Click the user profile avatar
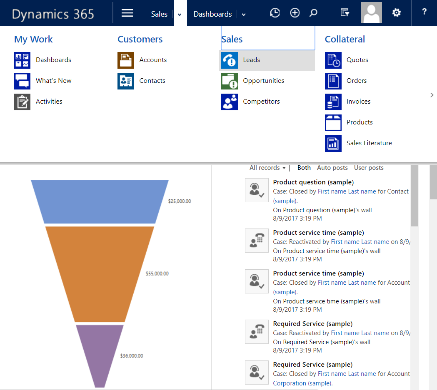437x390 pixels. pyautogui.click(x=371, y=13)
